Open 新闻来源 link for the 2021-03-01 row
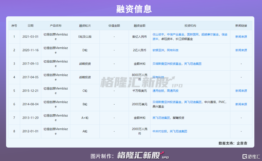This screenshot has height=161, width=262. (241, 37)
